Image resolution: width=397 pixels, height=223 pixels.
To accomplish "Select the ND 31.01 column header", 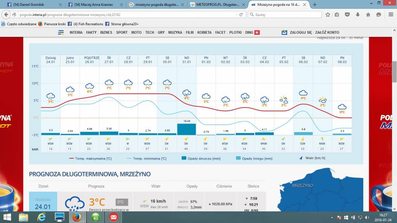I will pos(186,60).
